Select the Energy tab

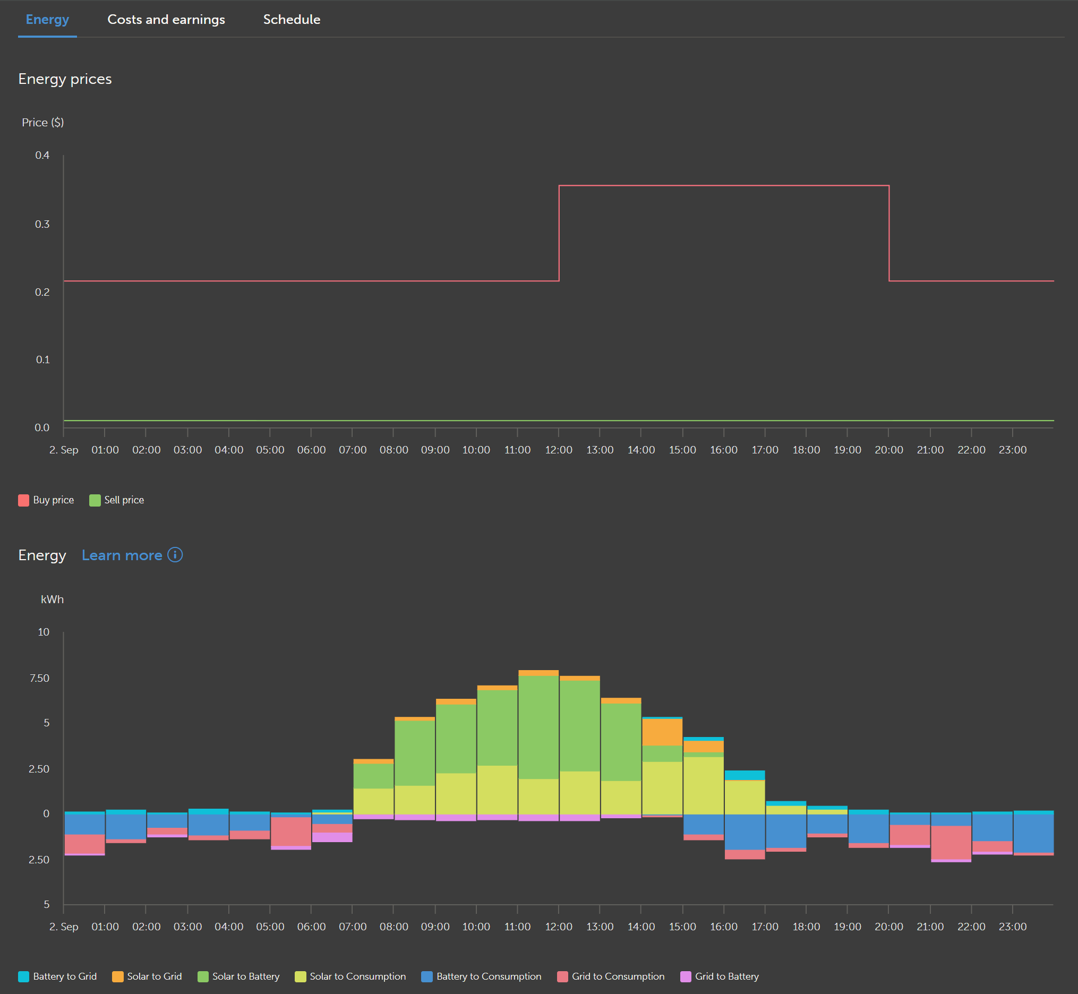[47, 19]
